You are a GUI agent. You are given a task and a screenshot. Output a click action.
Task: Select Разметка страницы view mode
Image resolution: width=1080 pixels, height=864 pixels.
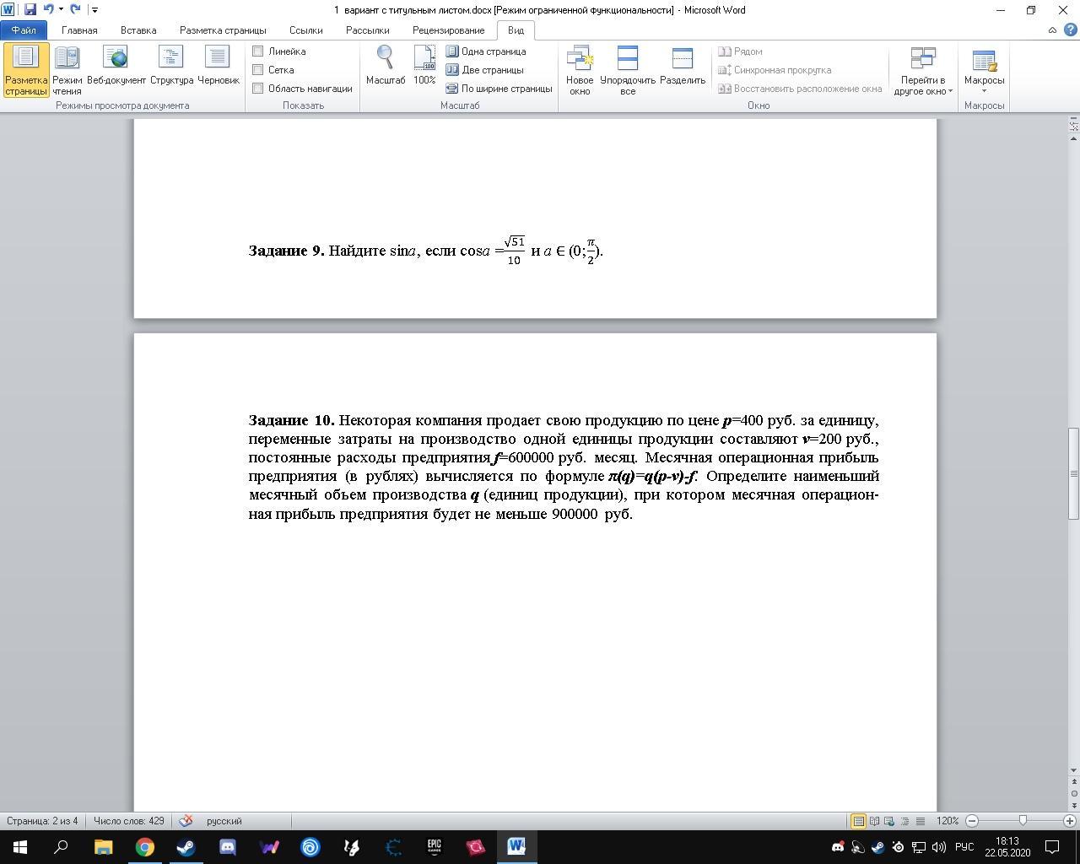(x=25, y=70)
